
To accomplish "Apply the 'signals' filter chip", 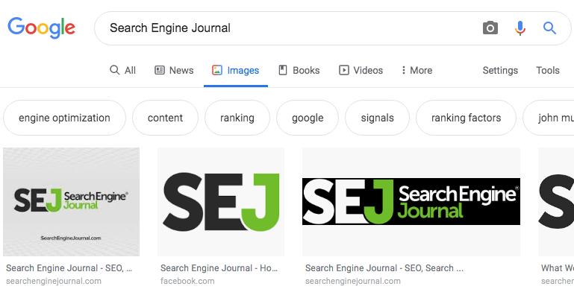I will point(377,118).
